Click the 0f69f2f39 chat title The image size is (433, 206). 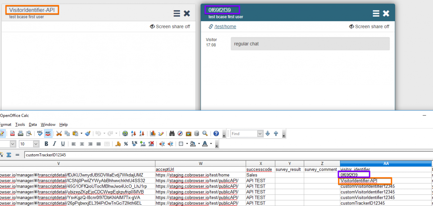click(220, 10)
